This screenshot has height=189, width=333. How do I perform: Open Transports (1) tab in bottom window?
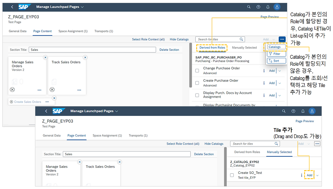138,135
